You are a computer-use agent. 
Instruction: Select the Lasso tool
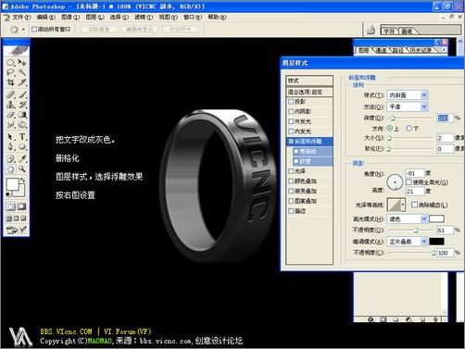point(11,73)
